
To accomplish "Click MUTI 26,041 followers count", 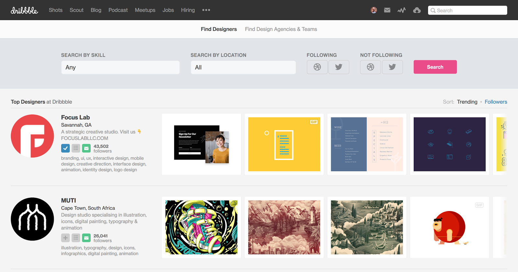I will pyautogui.click(x=103, y=238).
